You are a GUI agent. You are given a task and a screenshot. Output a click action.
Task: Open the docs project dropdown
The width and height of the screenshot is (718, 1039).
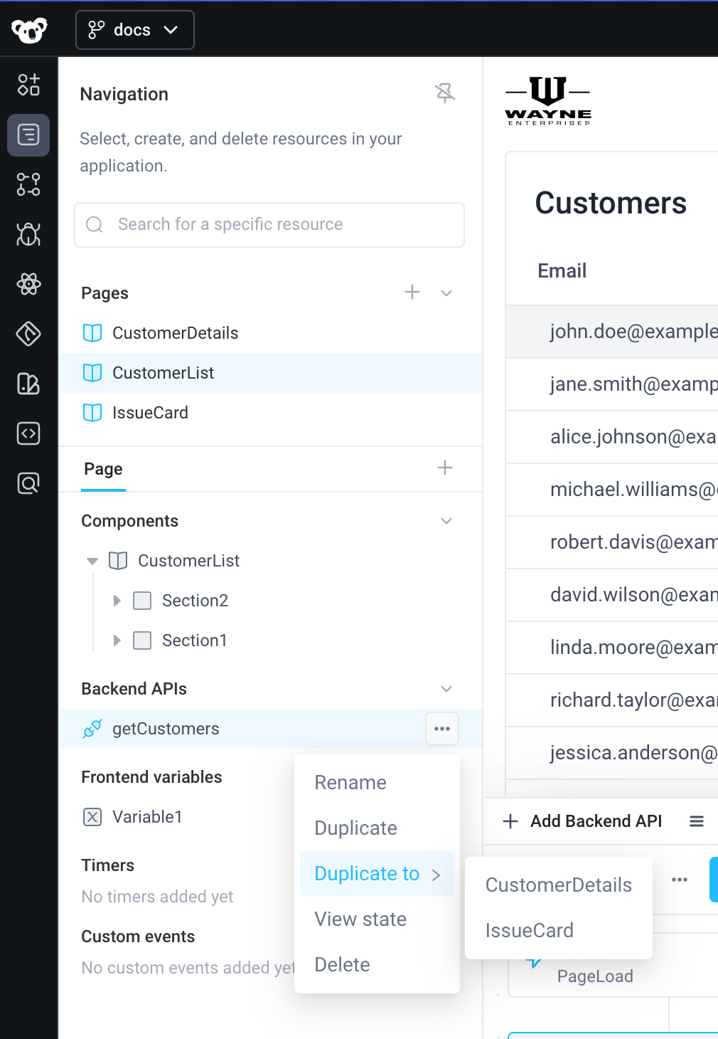point(134,30)
